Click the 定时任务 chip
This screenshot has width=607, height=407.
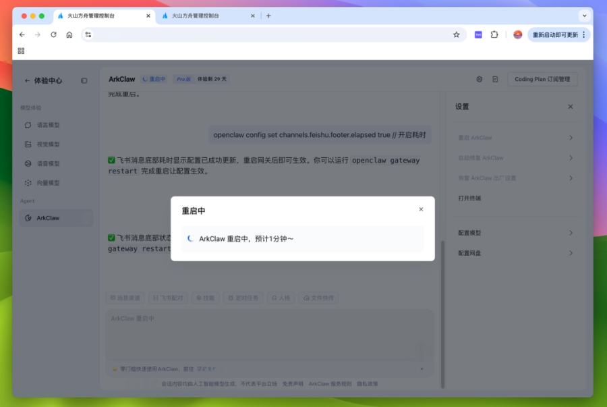tap(243, 298)
